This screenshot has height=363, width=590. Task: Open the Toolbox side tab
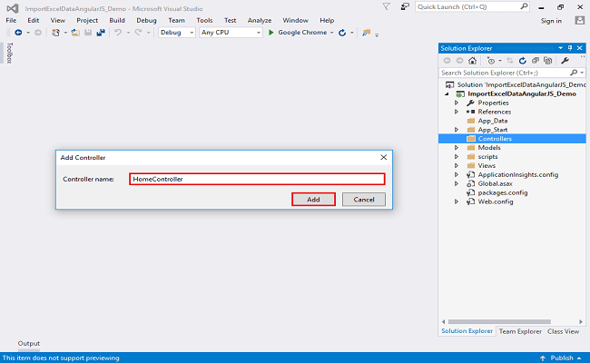(9, 53)
